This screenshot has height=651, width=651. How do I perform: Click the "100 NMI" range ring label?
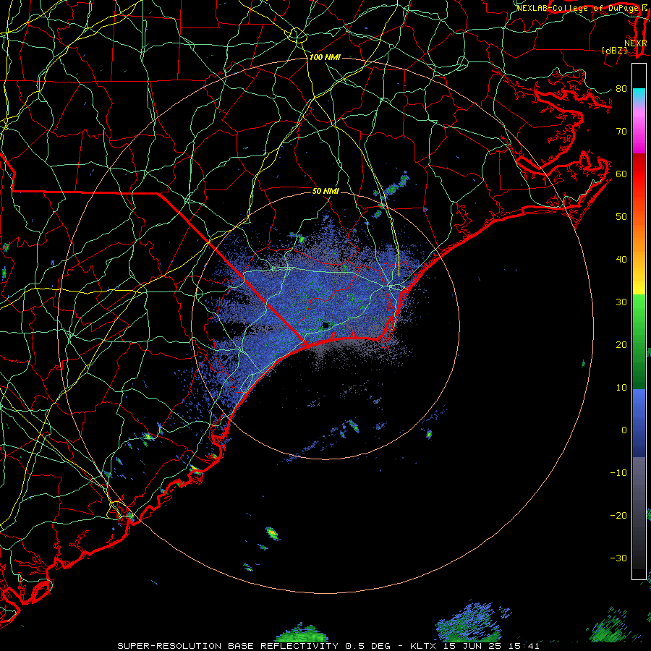pos(325,57)
